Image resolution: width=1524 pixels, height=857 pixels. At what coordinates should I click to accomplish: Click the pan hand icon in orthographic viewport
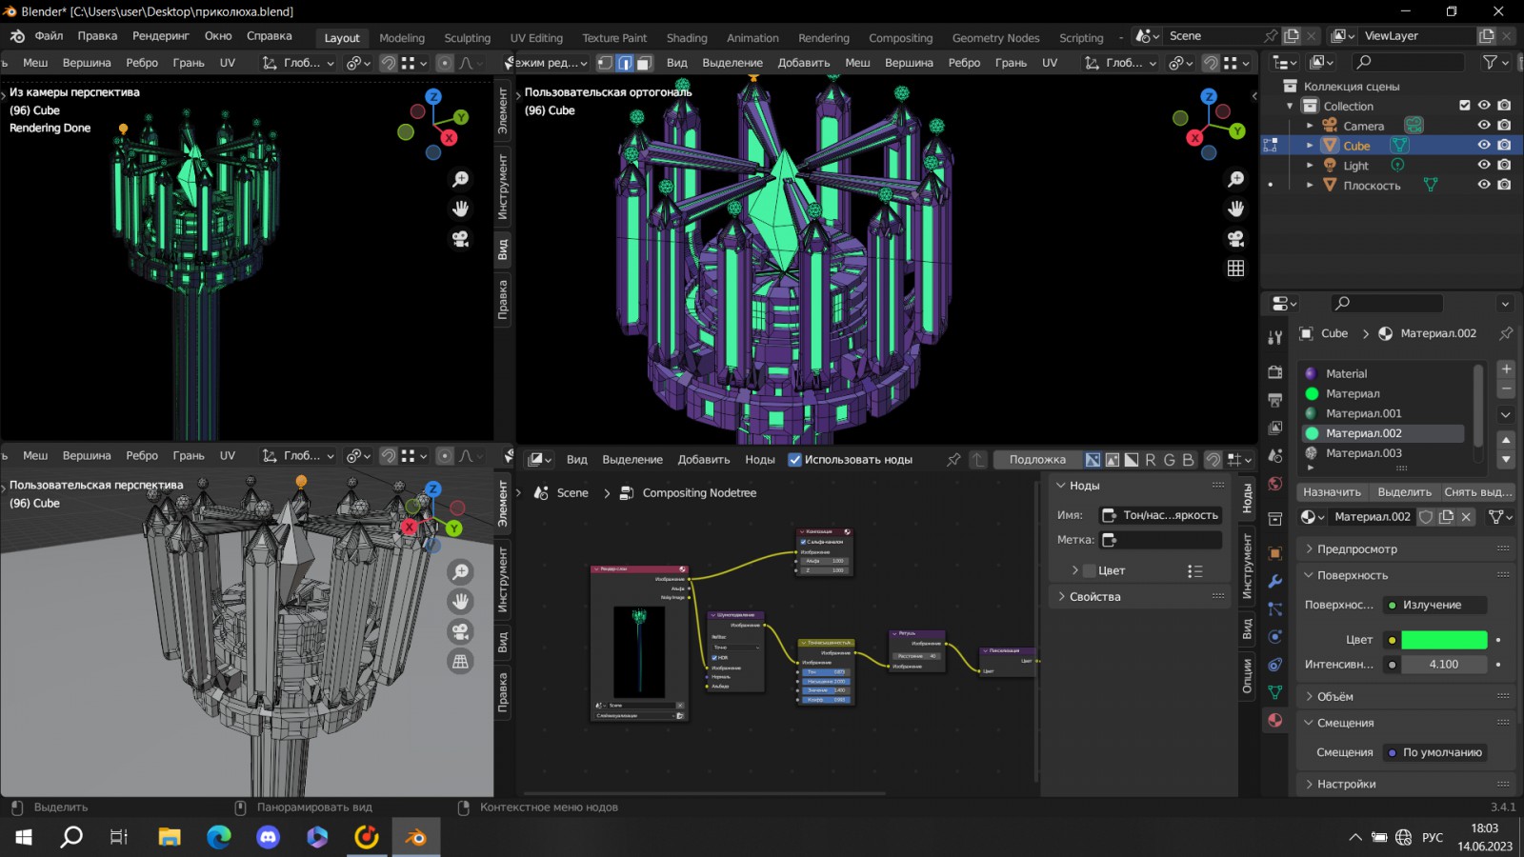[x=1236, y=209]
